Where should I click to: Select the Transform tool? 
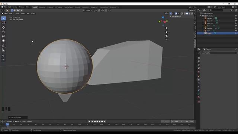[3, 41]
